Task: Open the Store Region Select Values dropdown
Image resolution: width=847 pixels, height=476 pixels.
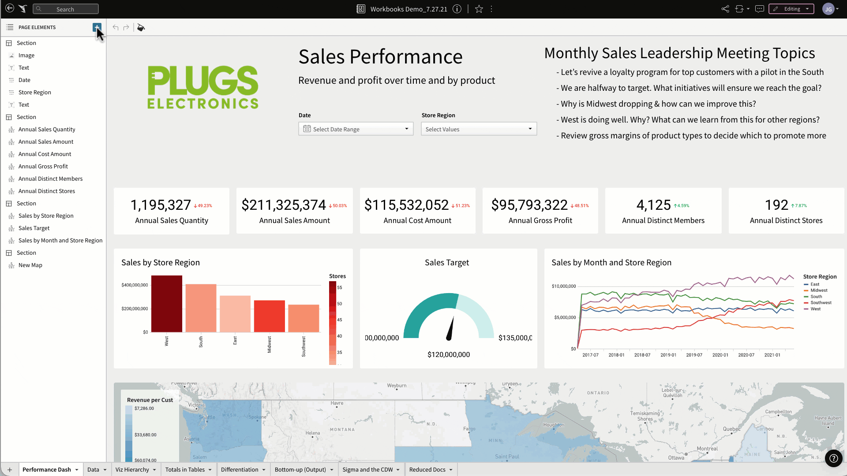Action: pyautogui.click(x=479, y=129)
